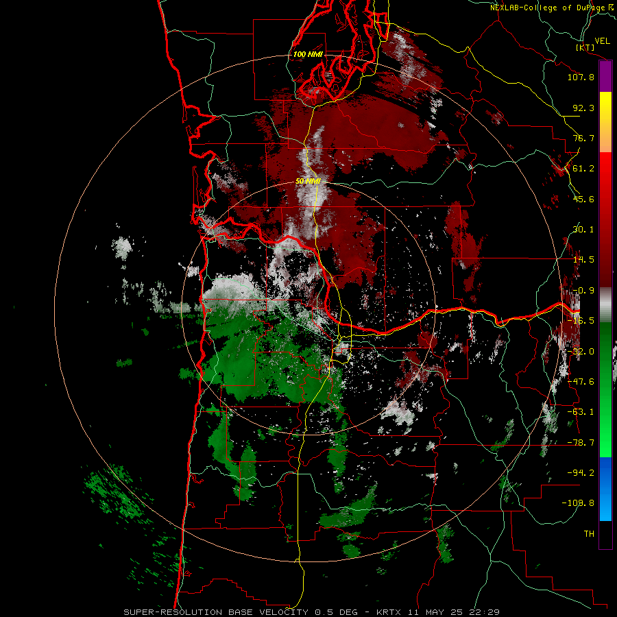This screenshot has width=617, height=617.
Task: Click the blue segment of the velocity color bar
Action: 605,489
